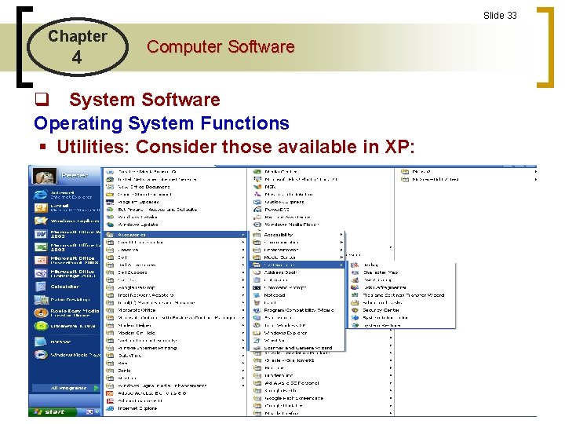This screenshot has width=565, height=424.
Task: Click the pinned Internet Explorer icon in Start menu
Action: (x=41, y=195)
